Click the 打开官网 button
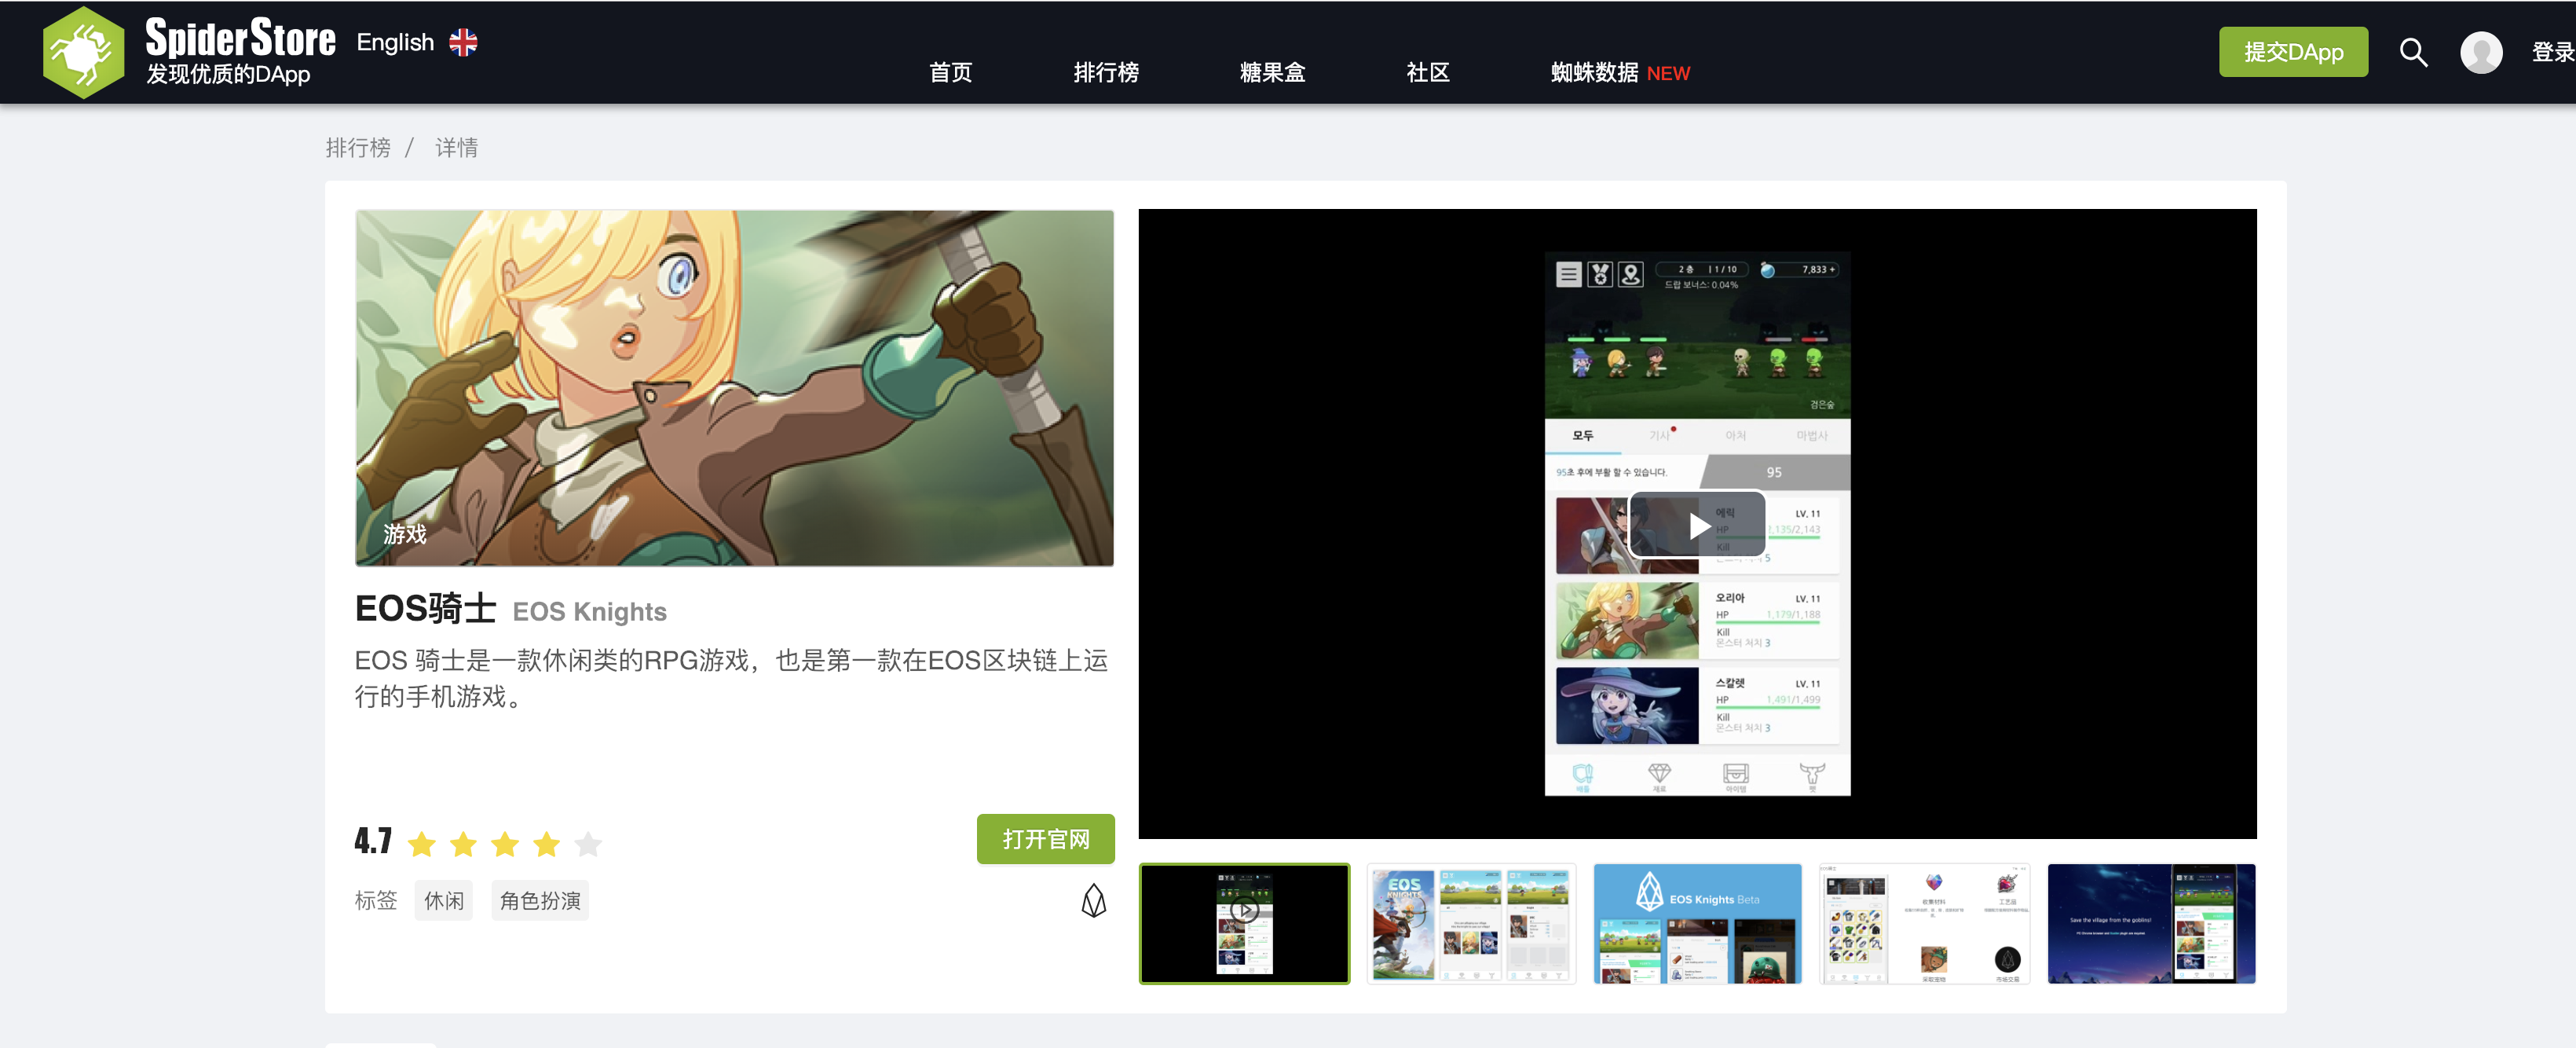The width and height of the screenshot is (2576, 1048). [x=1045, y=839]
